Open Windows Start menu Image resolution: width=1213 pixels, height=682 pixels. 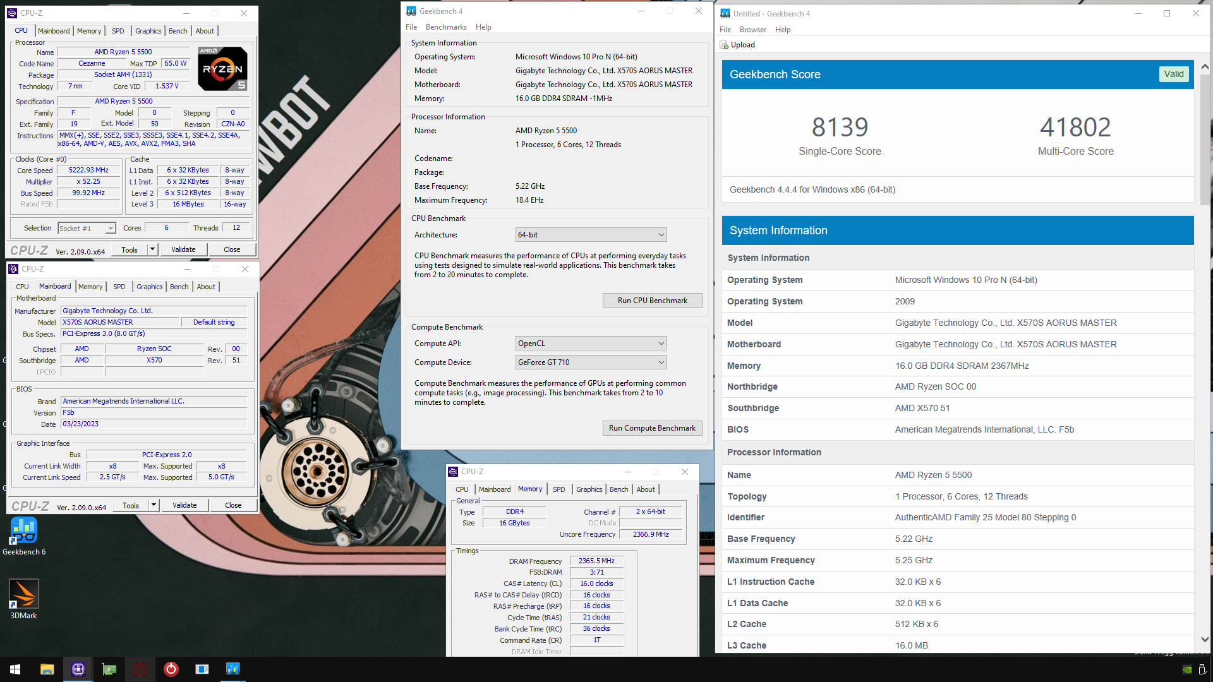coord(15,669)
